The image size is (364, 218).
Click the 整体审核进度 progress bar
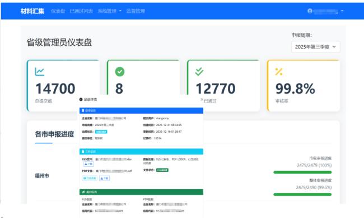[x=302, y=195]
